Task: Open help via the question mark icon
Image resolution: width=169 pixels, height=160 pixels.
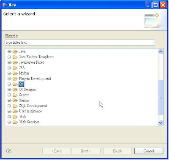Action: (8, 151)
